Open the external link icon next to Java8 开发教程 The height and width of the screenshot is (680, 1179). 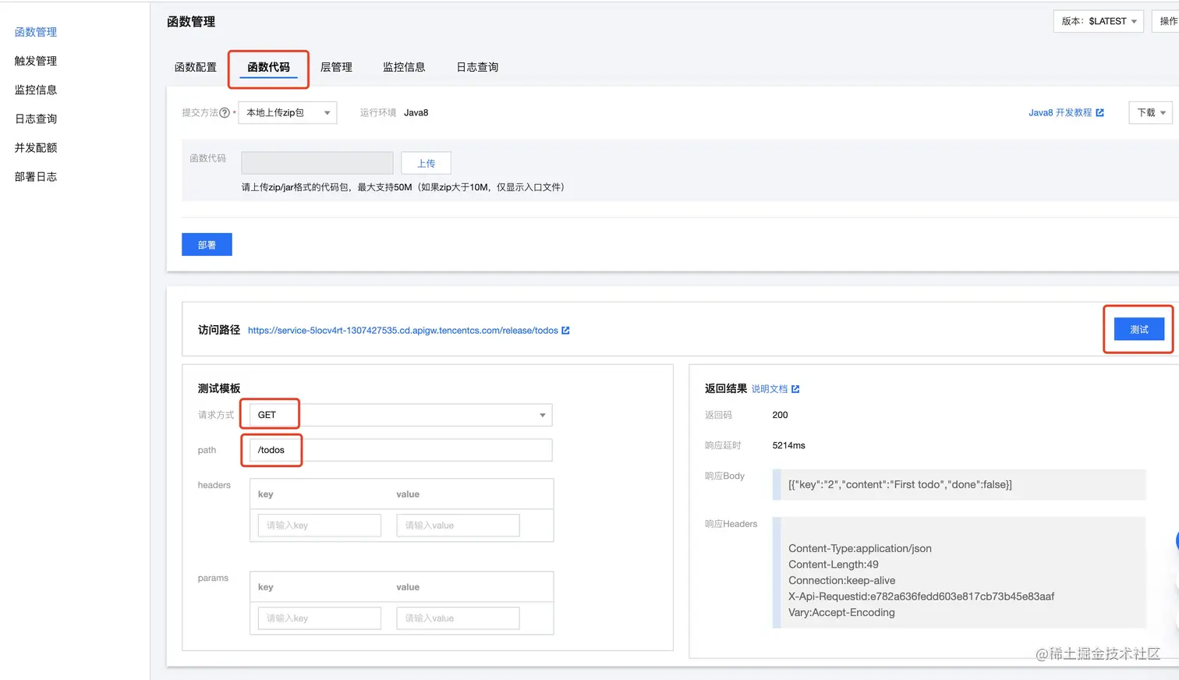(x=1099, y=113)
